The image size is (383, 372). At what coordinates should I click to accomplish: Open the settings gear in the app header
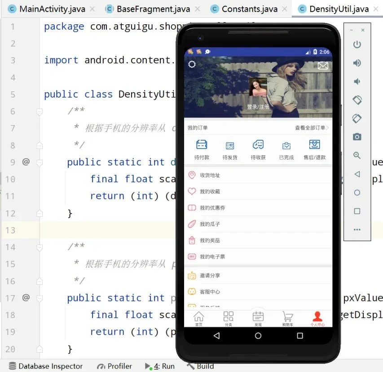192,64
